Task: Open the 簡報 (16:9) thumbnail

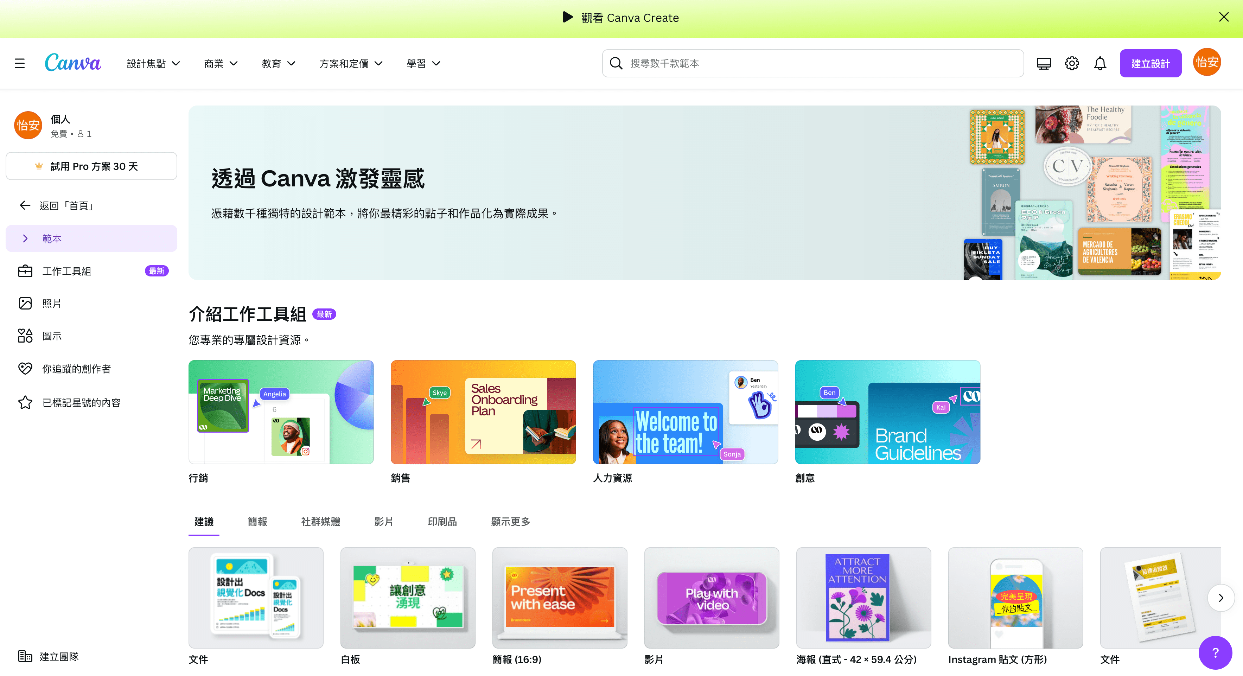Action: 560,597
